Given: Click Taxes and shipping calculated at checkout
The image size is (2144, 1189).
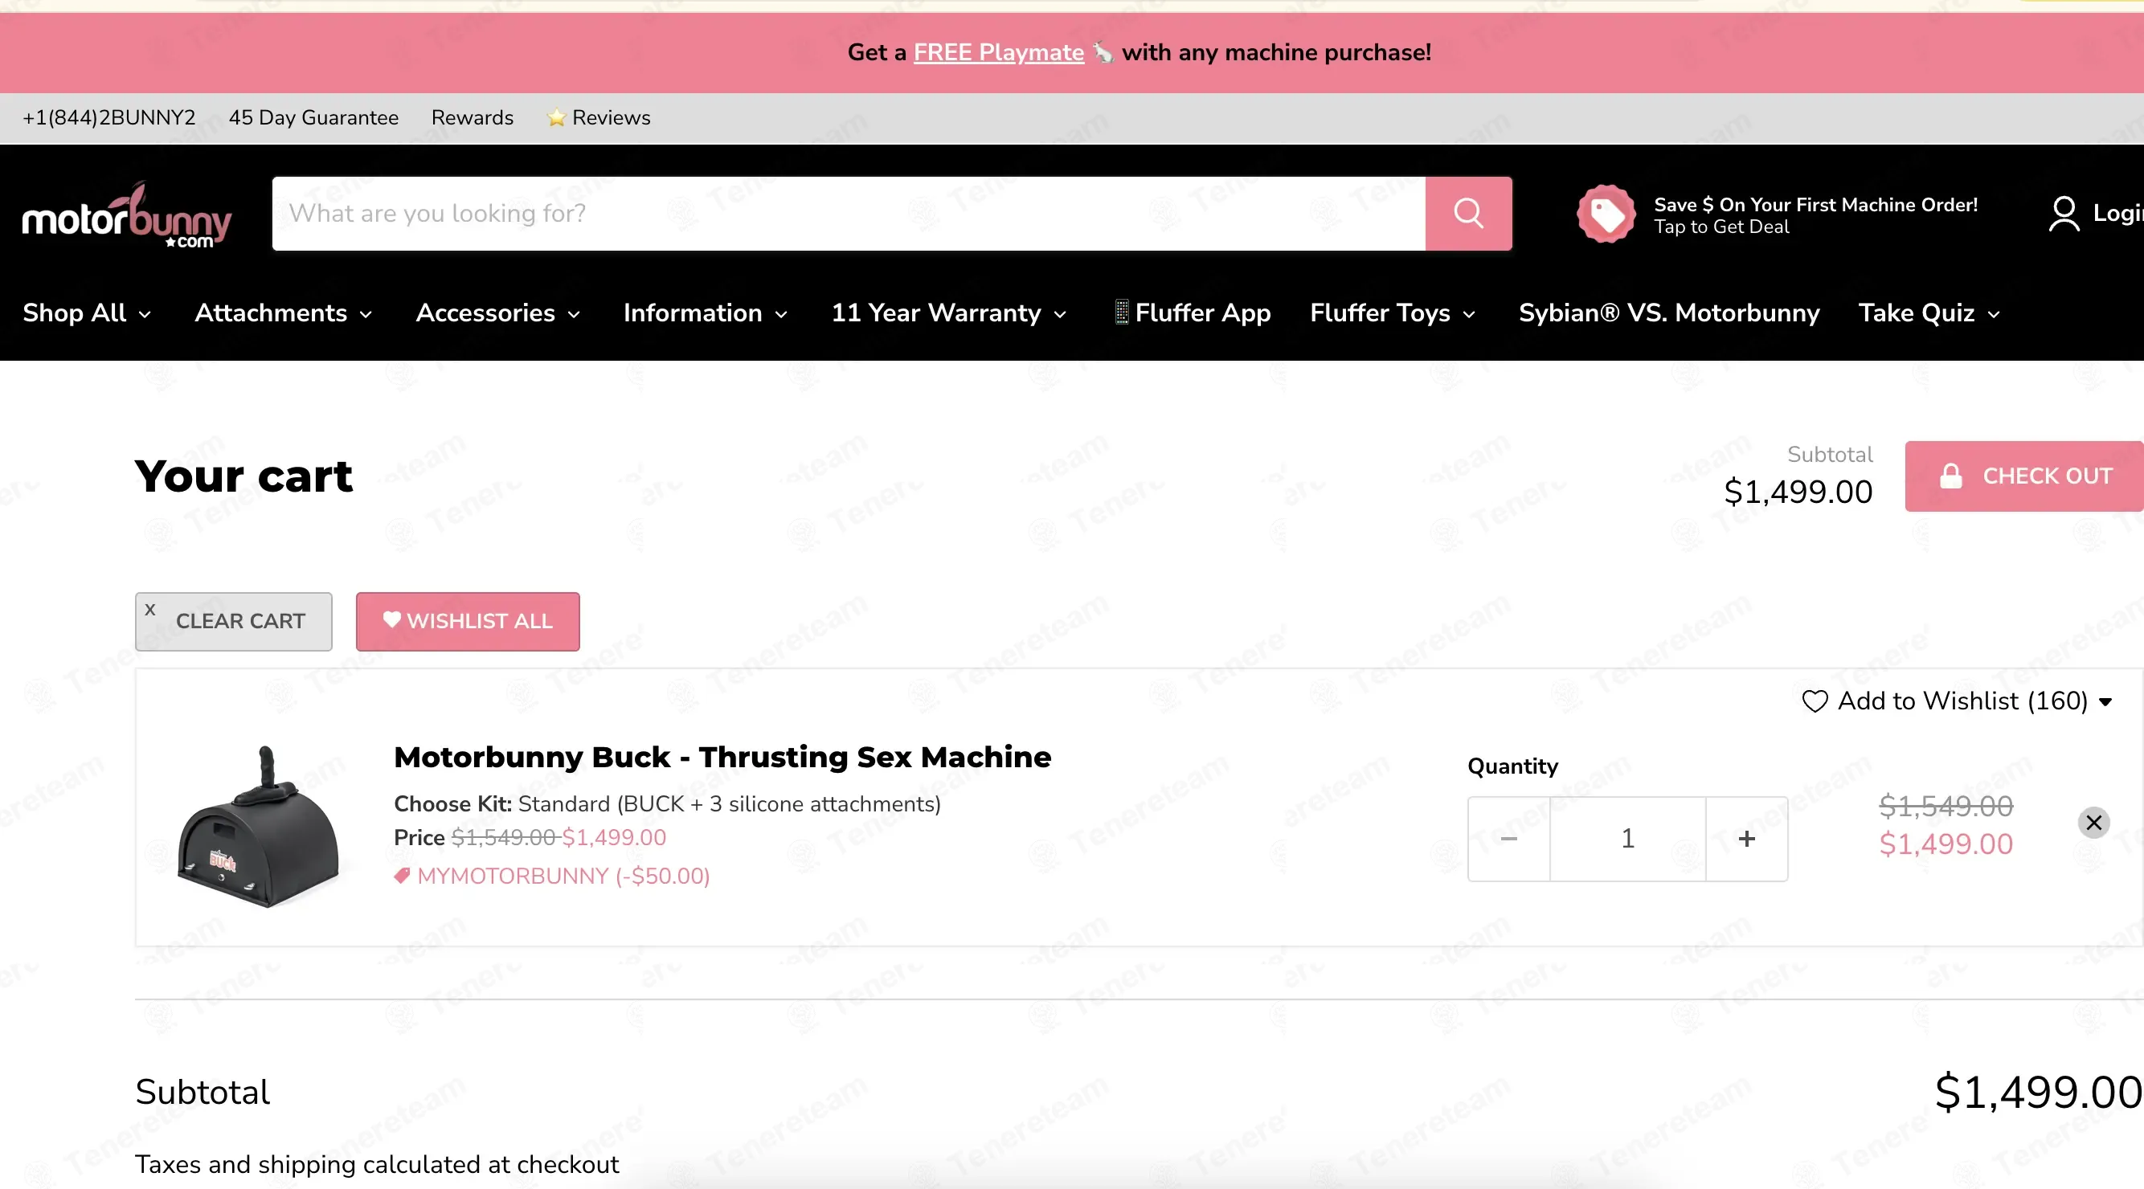Looking at the screenshot, I should (377, 1164).
